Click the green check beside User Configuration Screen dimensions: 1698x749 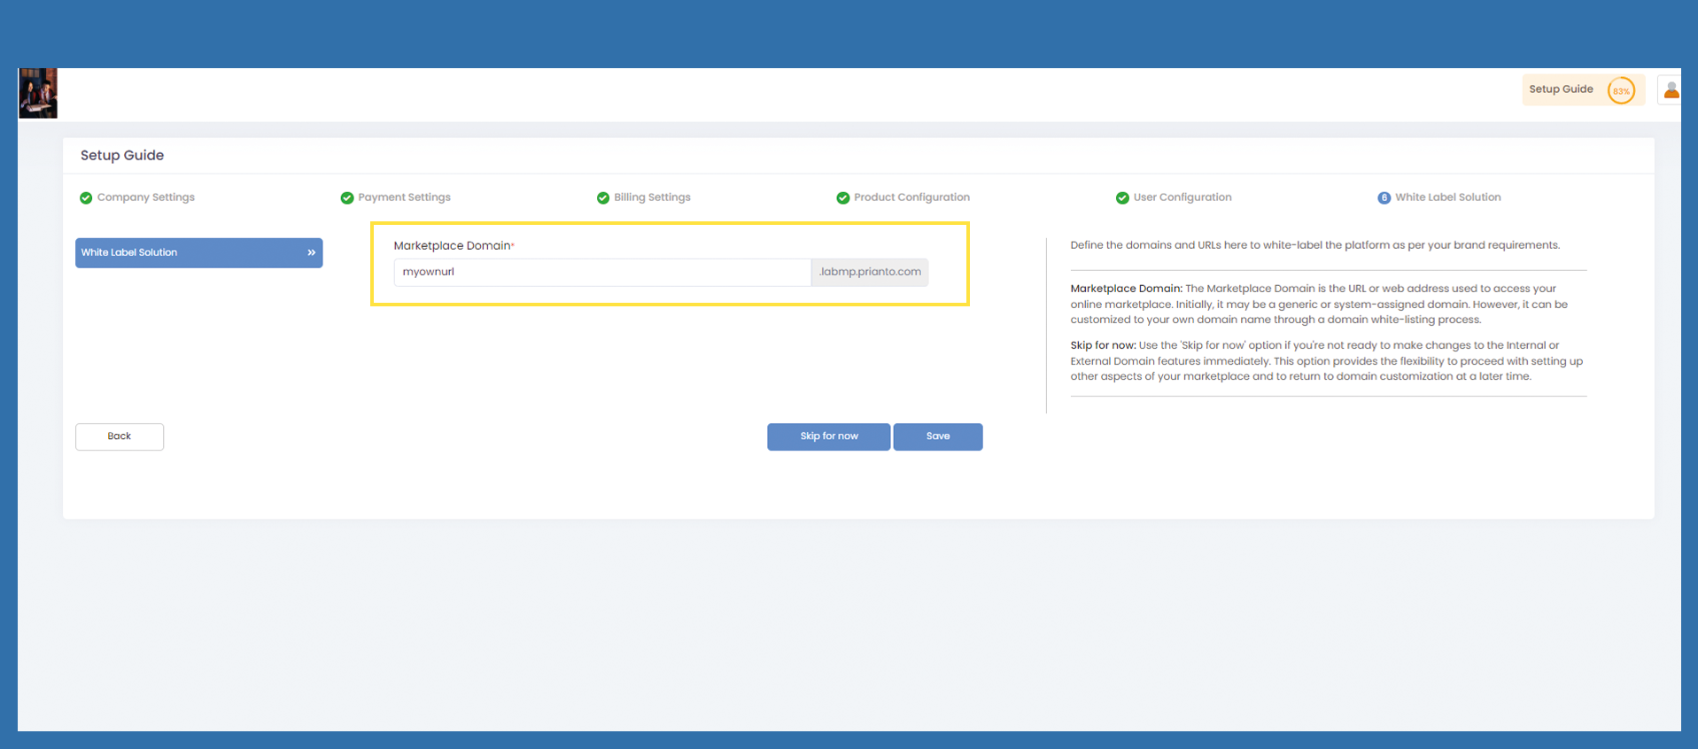coord(1122,198)
